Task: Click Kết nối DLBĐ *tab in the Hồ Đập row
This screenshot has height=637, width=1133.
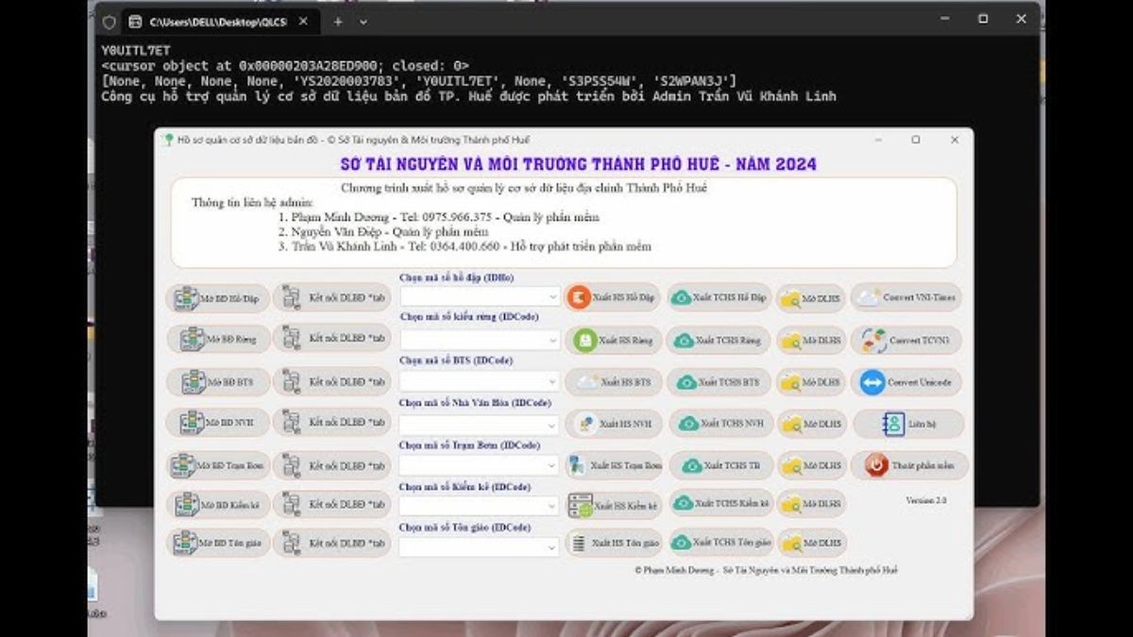Action: [x=331, y=298]
